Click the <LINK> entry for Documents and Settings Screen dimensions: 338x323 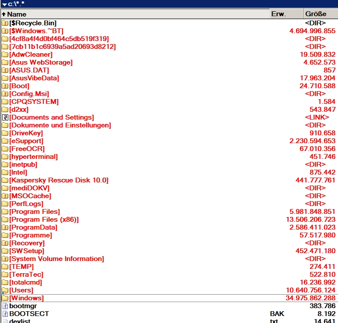pyautogui.click(x=317, y=117)
